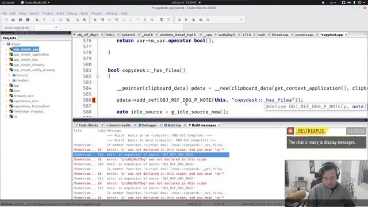
Task: Click the green Run arrow icon
Action: (x=186, y=20)
